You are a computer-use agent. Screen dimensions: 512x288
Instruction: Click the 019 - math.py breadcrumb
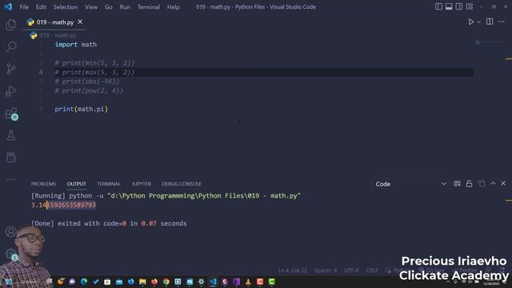[x=58, y=35]
